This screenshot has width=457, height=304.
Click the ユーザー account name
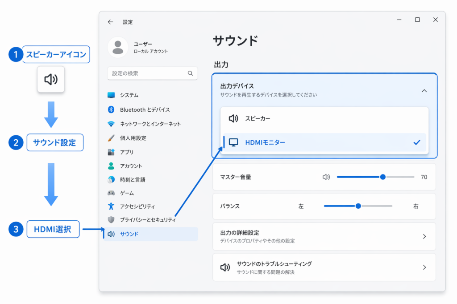click(143, 44)
